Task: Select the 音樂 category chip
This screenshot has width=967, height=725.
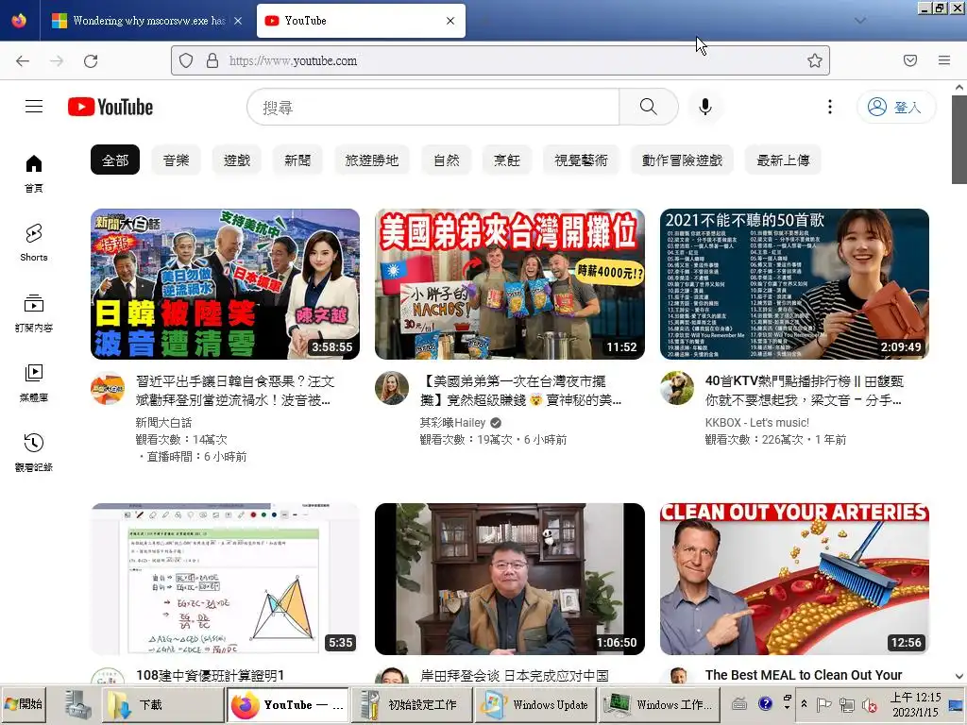Action: (x=176, y=160)
